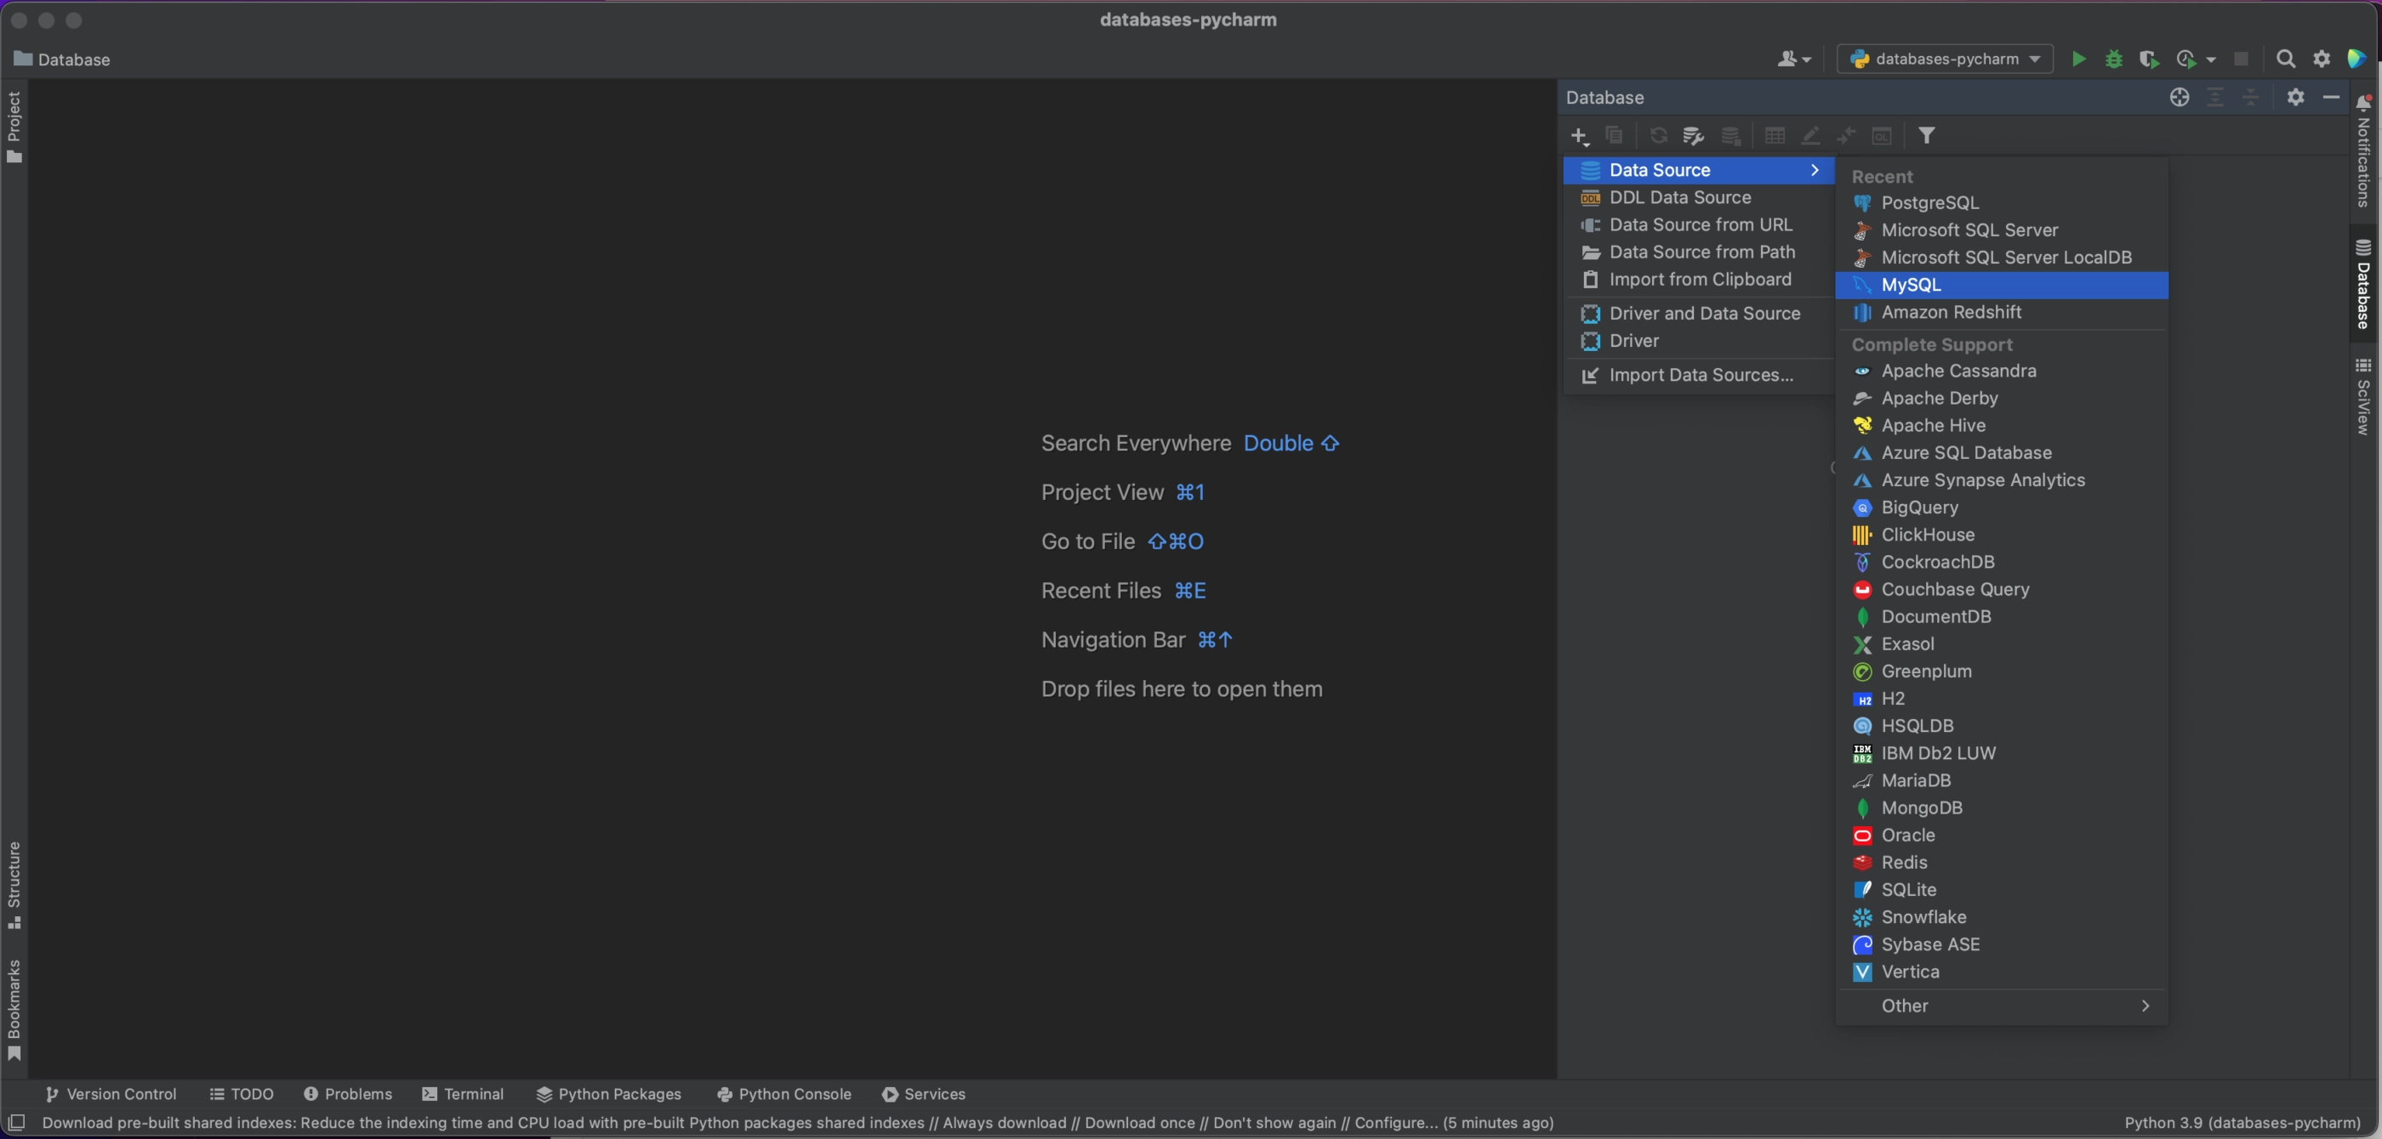Click the table editor icon in Database toolbar
Screen dimensions: 2382x1139
coord(1775,136)
